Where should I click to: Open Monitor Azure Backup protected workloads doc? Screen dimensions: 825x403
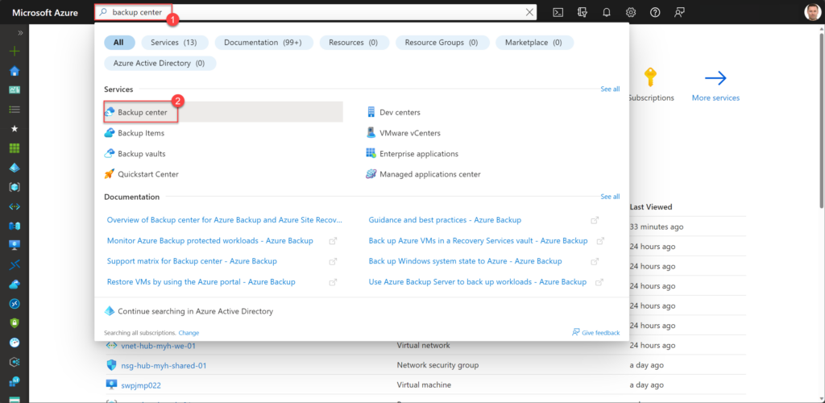(210, 240)
